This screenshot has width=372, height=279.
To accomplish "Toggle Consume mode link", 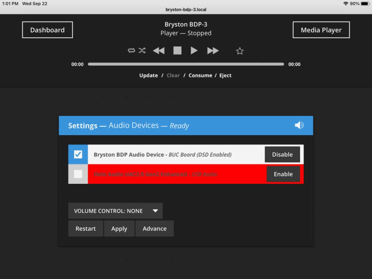I will click(x=200, y=76).
